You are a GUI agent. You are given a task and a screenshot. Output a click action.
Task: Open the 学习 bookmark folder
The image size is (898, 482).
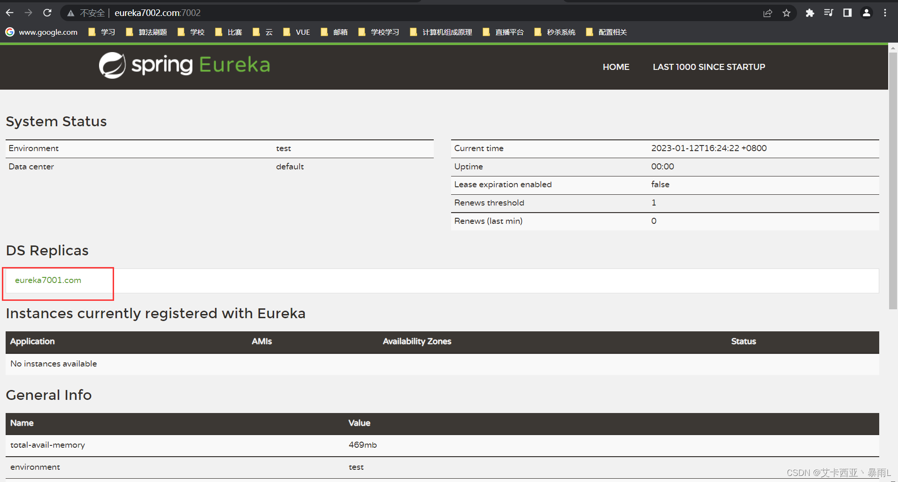101,32
